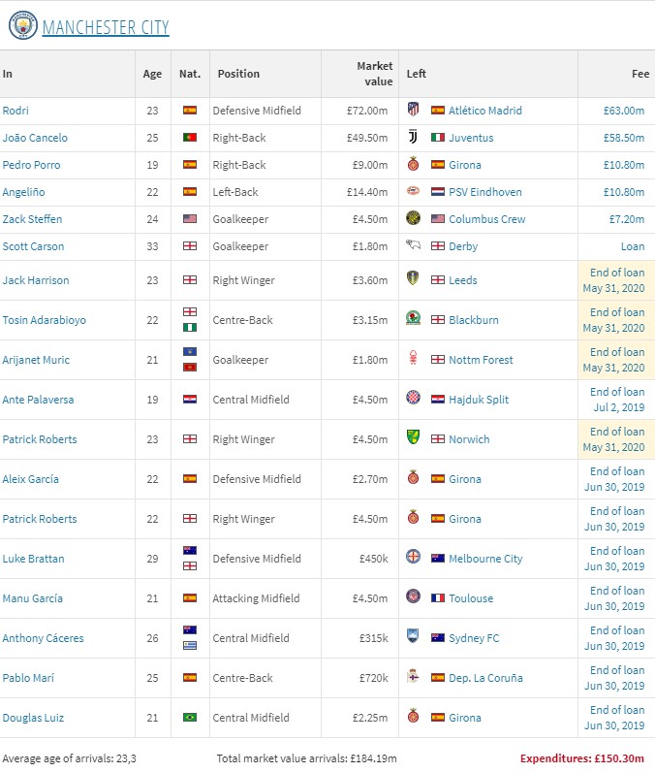This screenshot has height=773, width=655.
Task: Open João Cancelo's player link
Action: click(35, 138)
